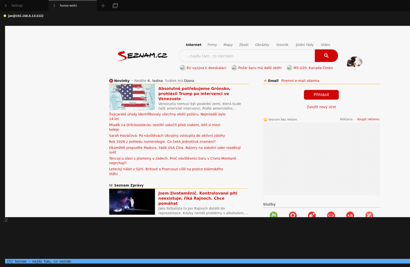Open Tancují a slaví s plameny article
The height and width of the screenshot is (267, 410).
[172, 161]
